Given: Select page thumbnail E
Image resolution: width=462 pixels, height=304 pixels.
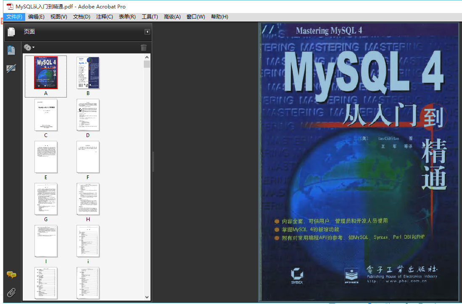Looking at the screenshot, I should [x=46, y=157].
